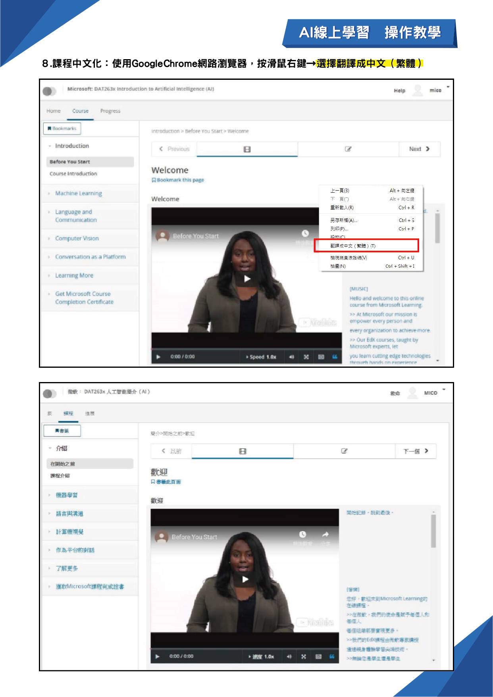The width and height of the screenshot is (493, 697).
Task: Toggle transcript quote icon in Chinese video player
Action: (x=332, y=656)
